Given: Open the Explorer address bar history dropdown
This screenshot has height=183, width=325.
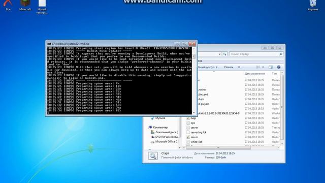Looking at the screenshot, I should (220, 54).
